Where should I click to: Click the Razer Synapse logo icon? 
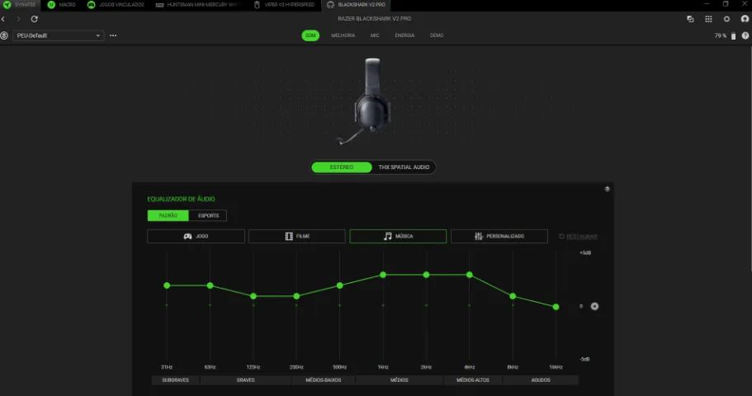click(7, 5)
